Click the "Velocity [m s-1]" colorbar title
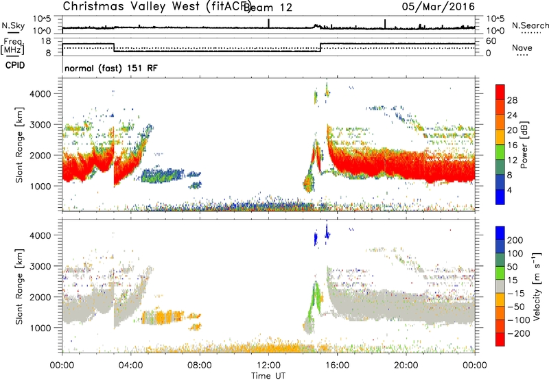The width and height of the screenshot is (549, 380). click(x=537, y=286)
